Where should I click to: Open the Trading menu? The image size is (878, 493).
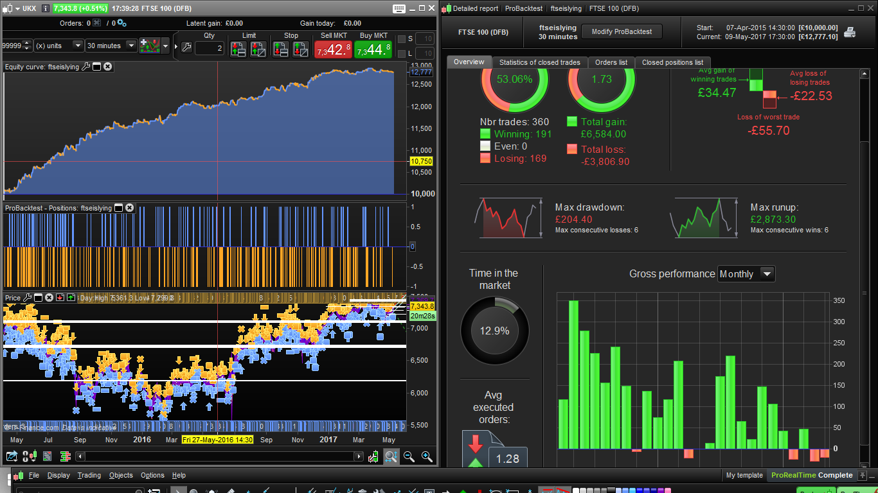pos(89,475)
